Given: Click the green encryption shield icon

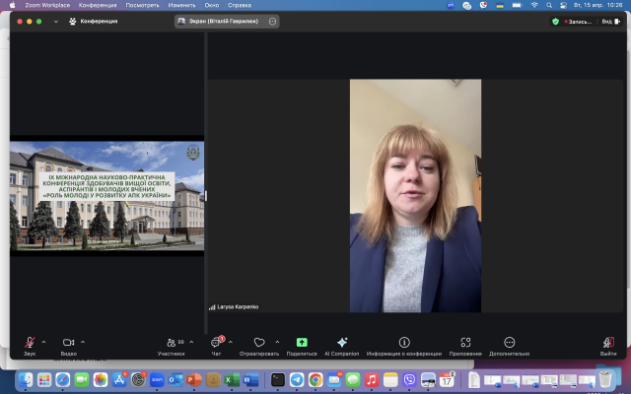Looking at the screenshot, I should pos(555,22).
